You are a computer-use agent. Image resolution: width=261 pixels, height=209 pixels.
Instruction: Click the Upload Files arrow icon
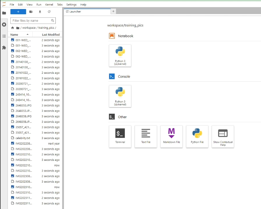pyautogui.click(x=40, y=12)
